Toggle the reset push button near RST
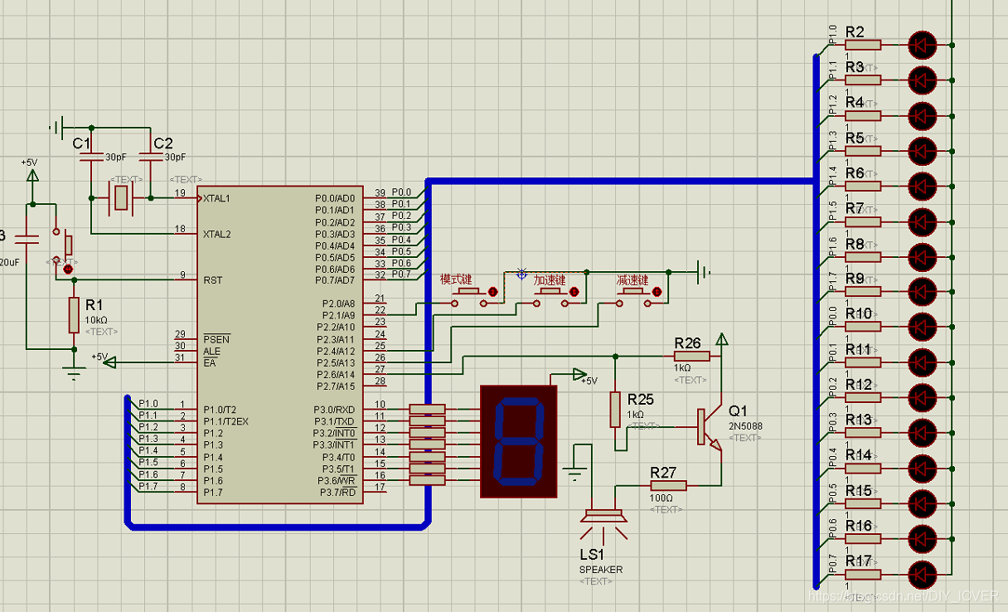The image size is (1008, 612). pyautogui.click(x=63, y=245)
